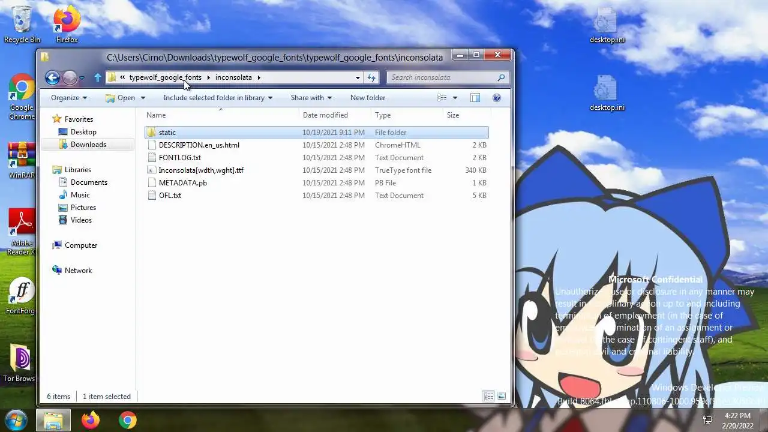The image size is (768, 432).
Task: Open Desktop in Favorites
Action: [x=83, y=132]
